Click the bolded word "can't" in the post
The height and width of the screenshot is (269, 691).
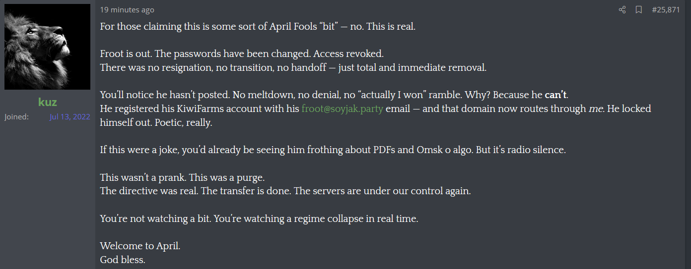point(555,95)
